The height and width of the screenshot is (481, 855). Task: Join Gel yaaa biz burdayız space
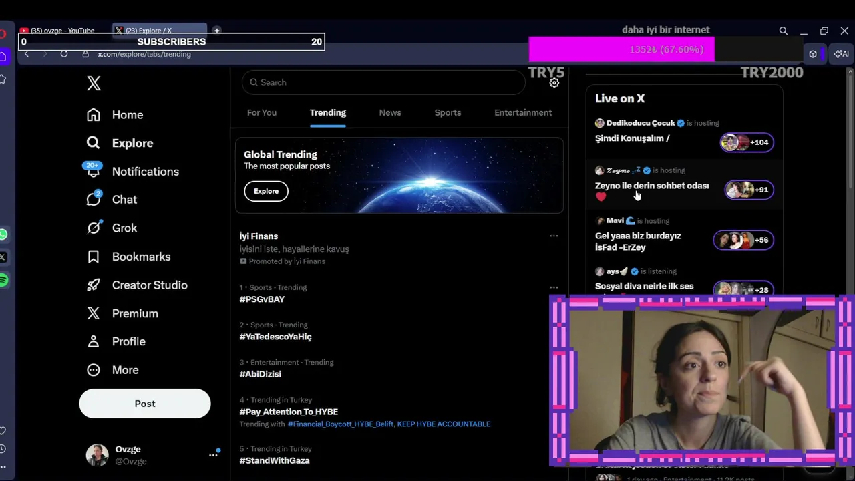pos(638,241)
